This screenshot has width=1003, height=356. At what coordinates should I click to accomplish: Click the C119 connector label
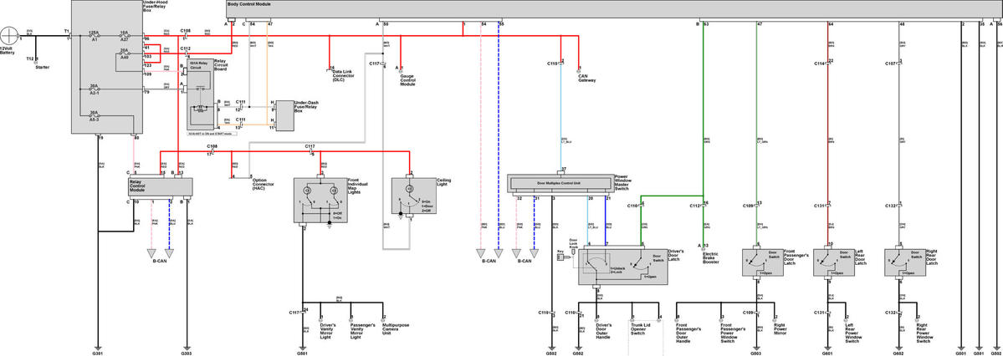pos(553,64)
